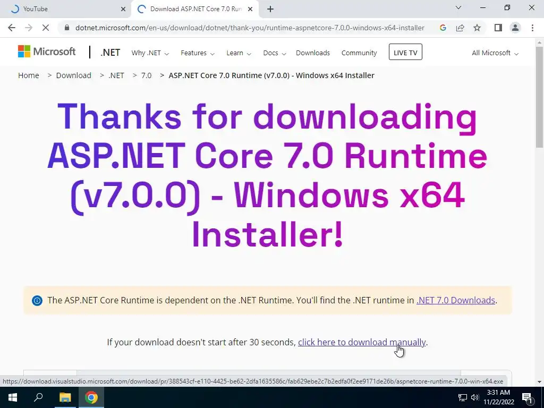Click the scrollbar down arrow
544x408 pixels.
click(x=539, y=382)
